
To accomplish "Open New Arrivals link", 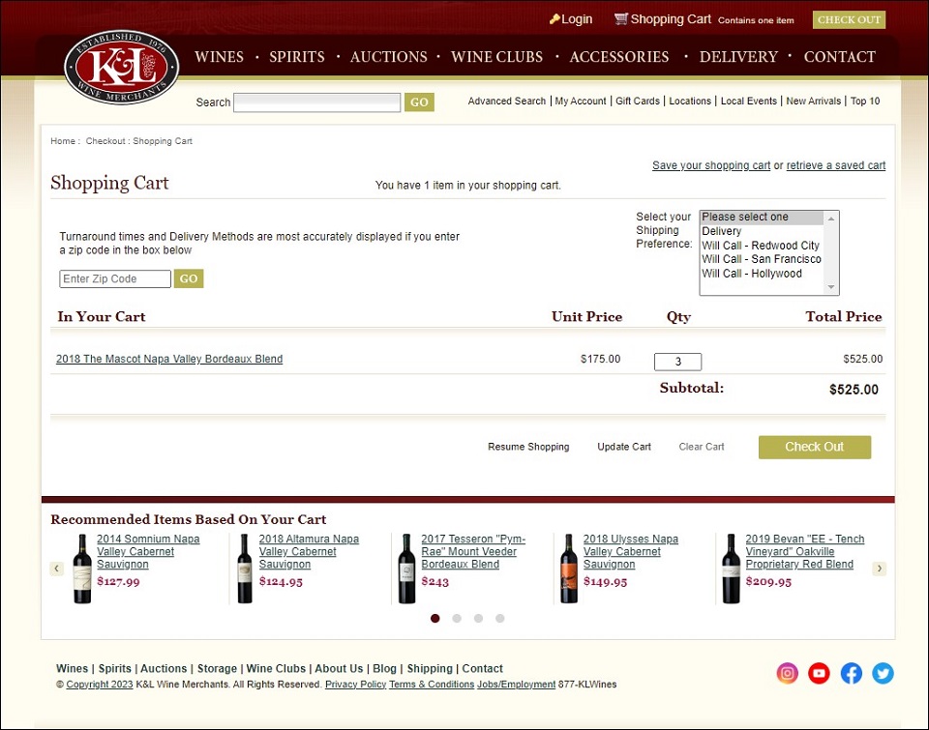I will (814, 102).
